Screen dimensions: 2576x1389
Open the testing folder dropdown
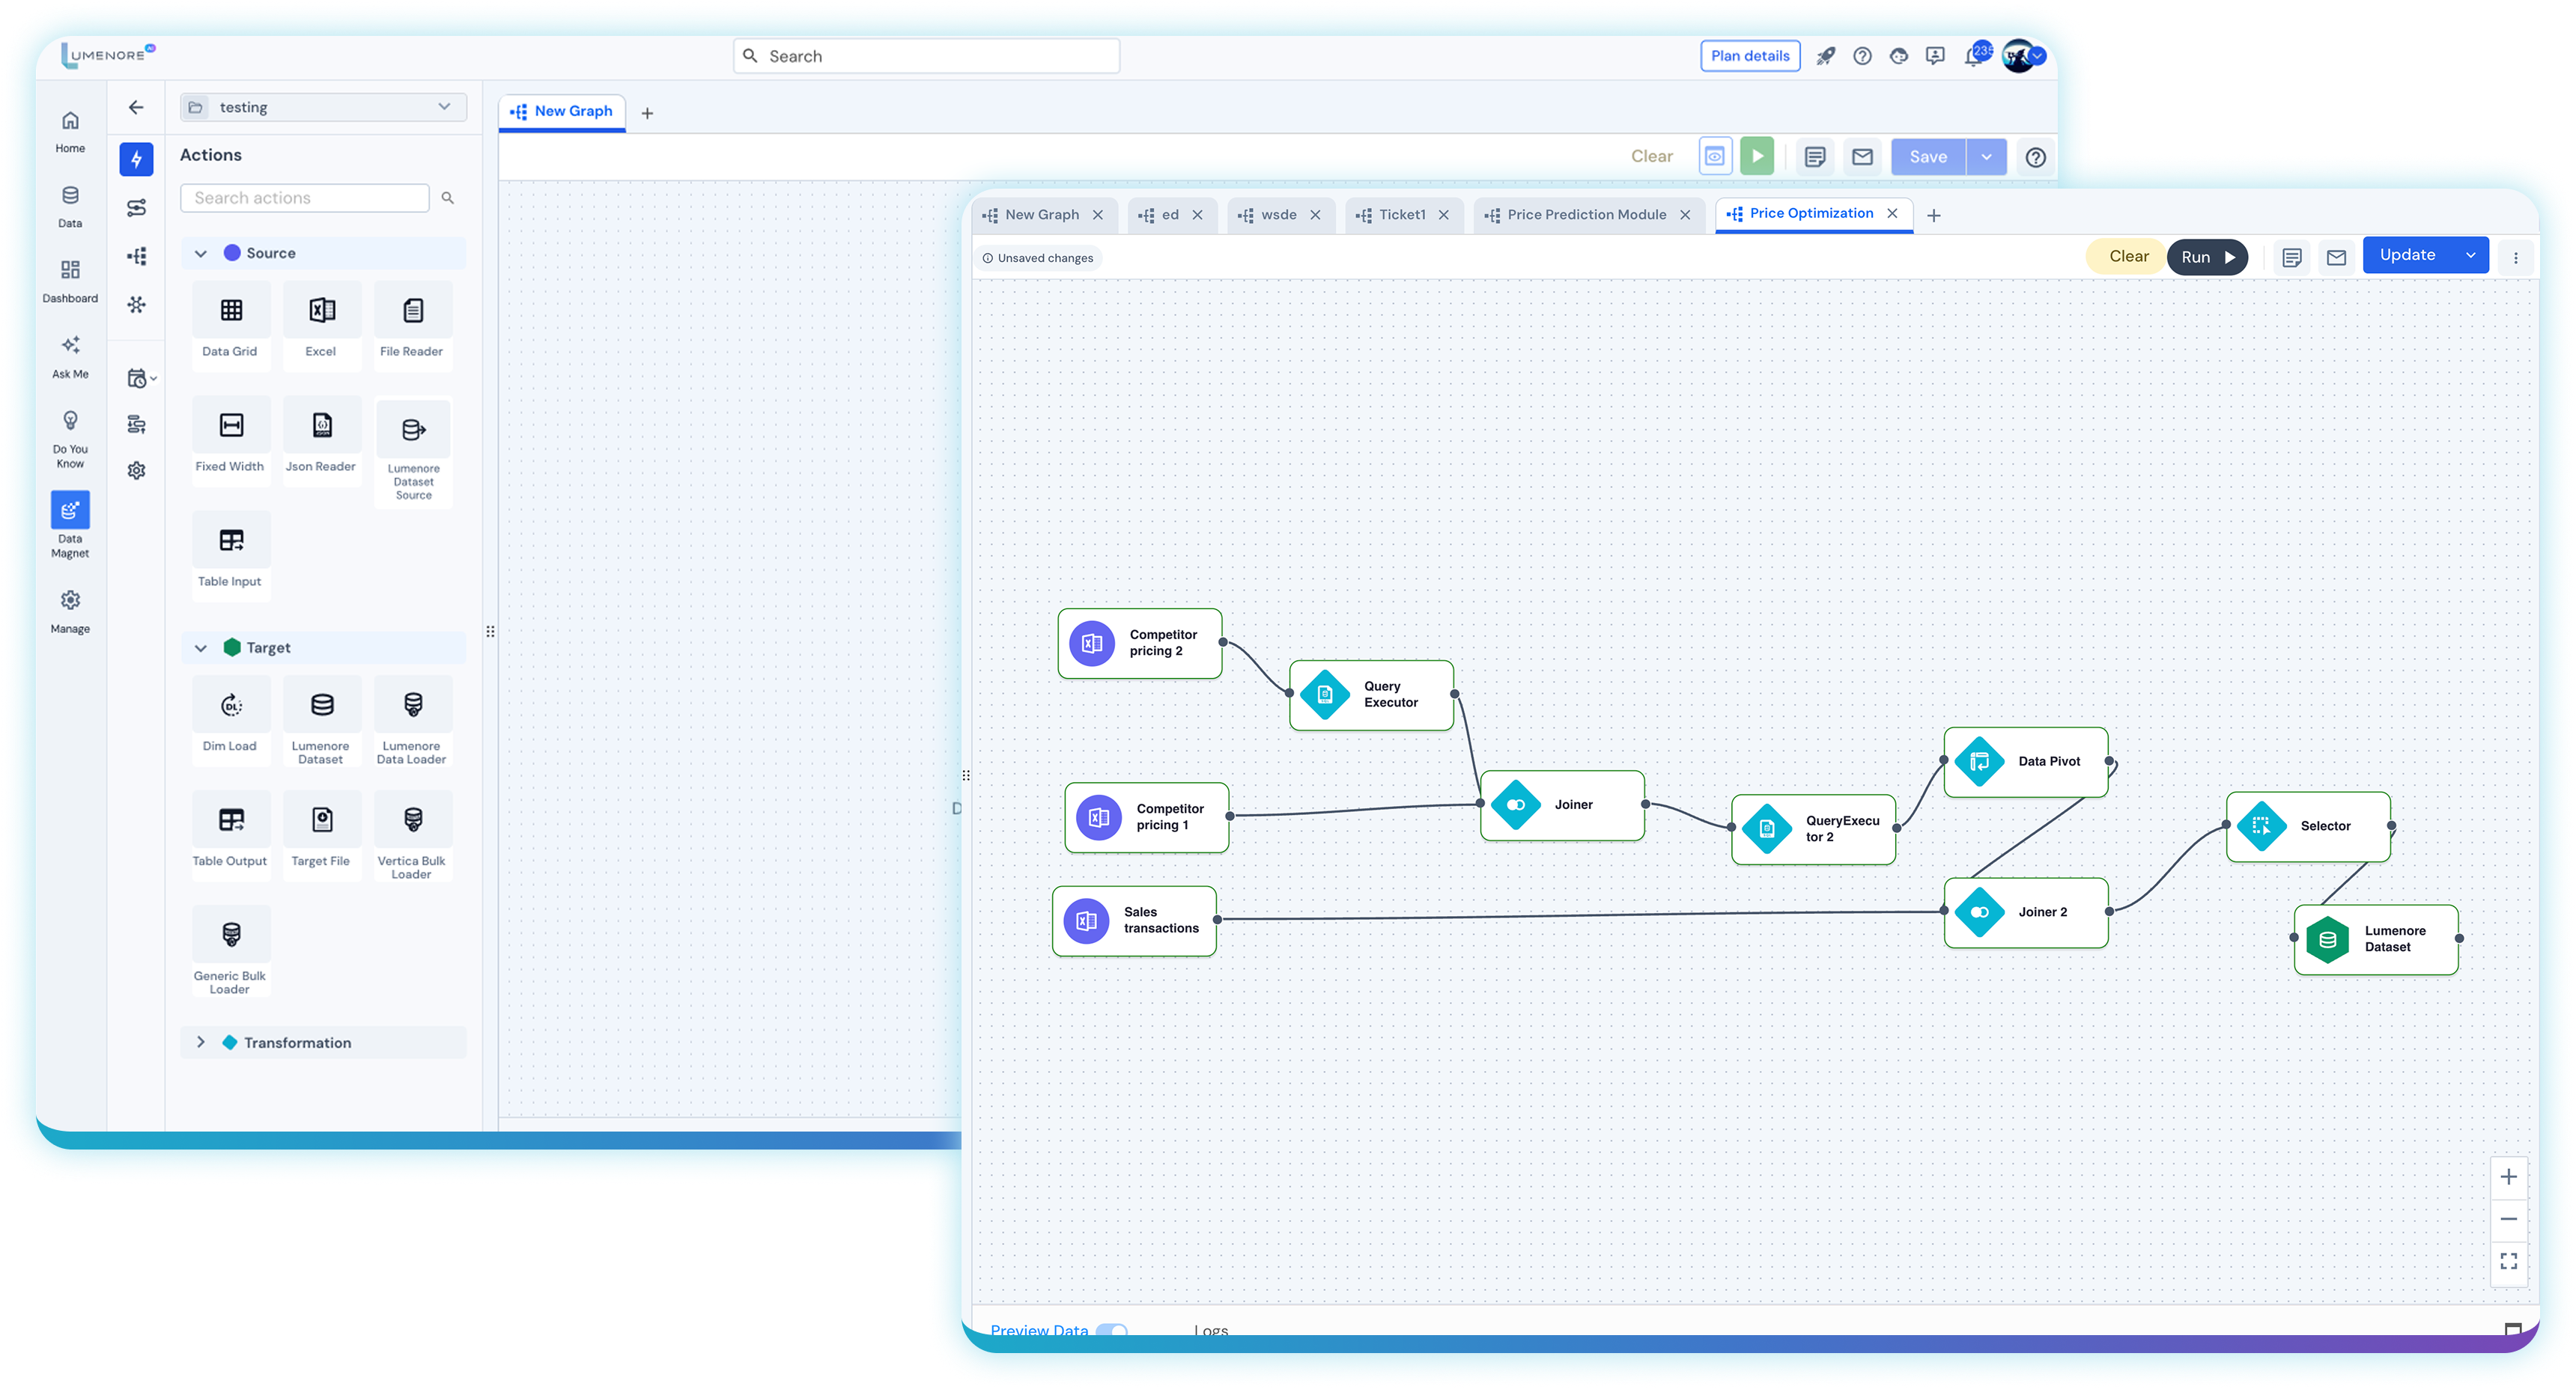pos(323,107)
